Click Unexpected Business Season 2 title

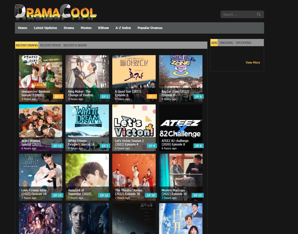36,93
